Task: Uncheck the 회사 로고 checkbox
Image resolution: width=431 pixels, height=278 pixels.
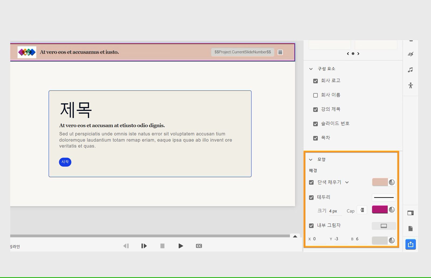Action: (315, 81)
